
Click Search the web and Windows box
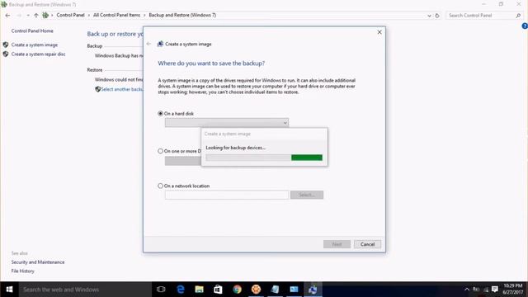tap(85, 290)
